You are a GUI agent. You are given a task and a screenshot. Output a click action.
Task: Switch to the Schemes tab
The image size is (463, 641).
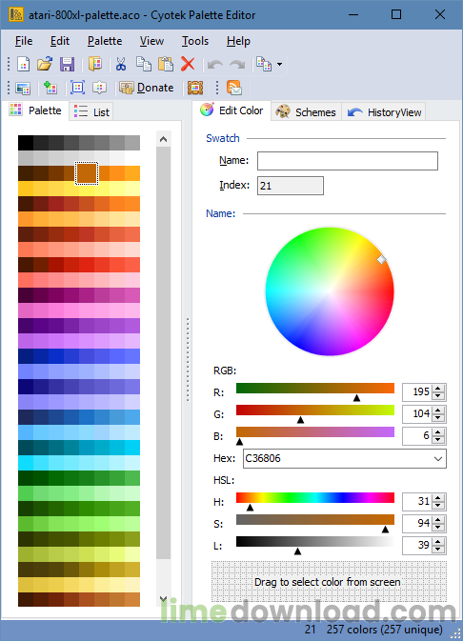coord(306,112)
